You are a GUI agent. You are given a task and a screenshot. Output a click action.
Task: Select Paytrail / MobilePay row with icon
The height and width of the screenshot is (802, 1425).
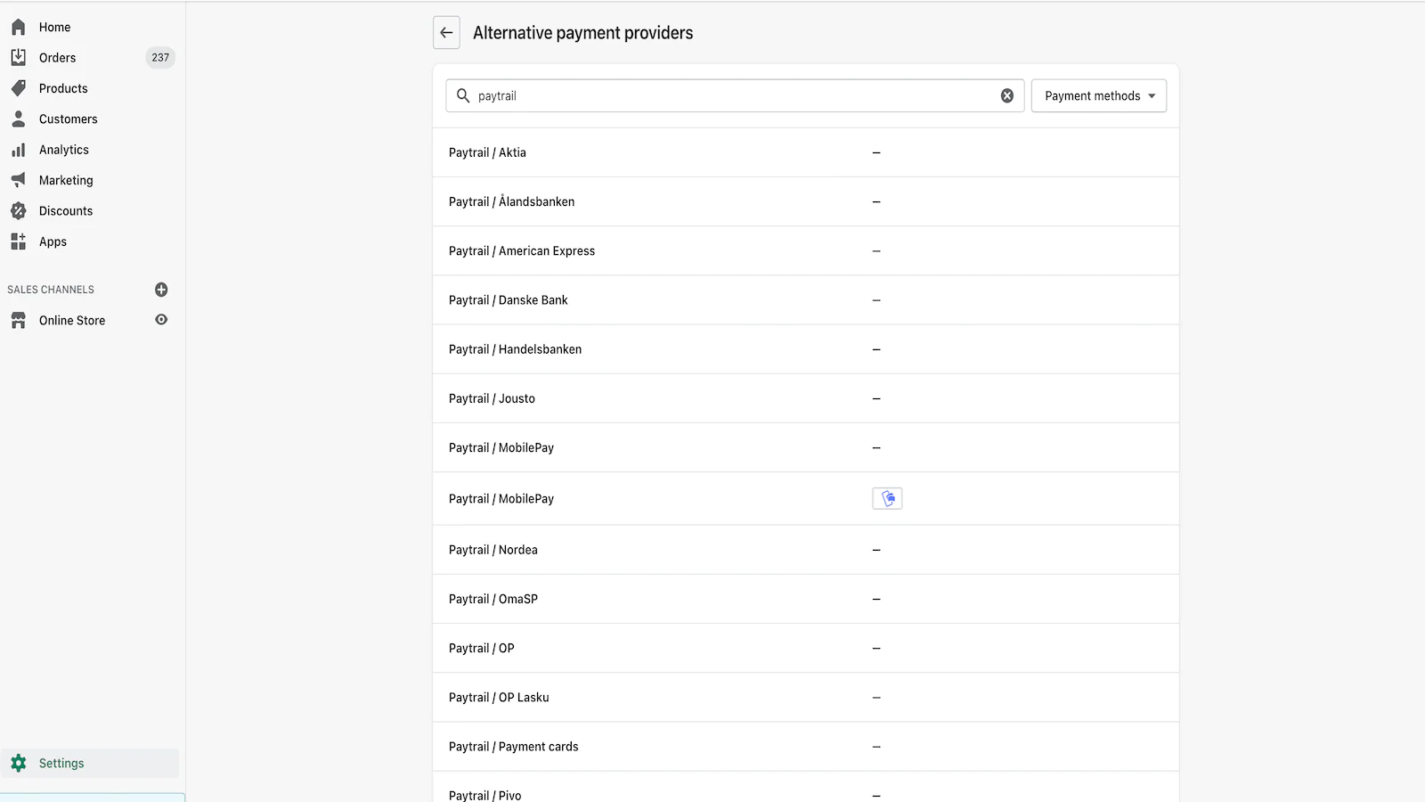tap(806, 498)
